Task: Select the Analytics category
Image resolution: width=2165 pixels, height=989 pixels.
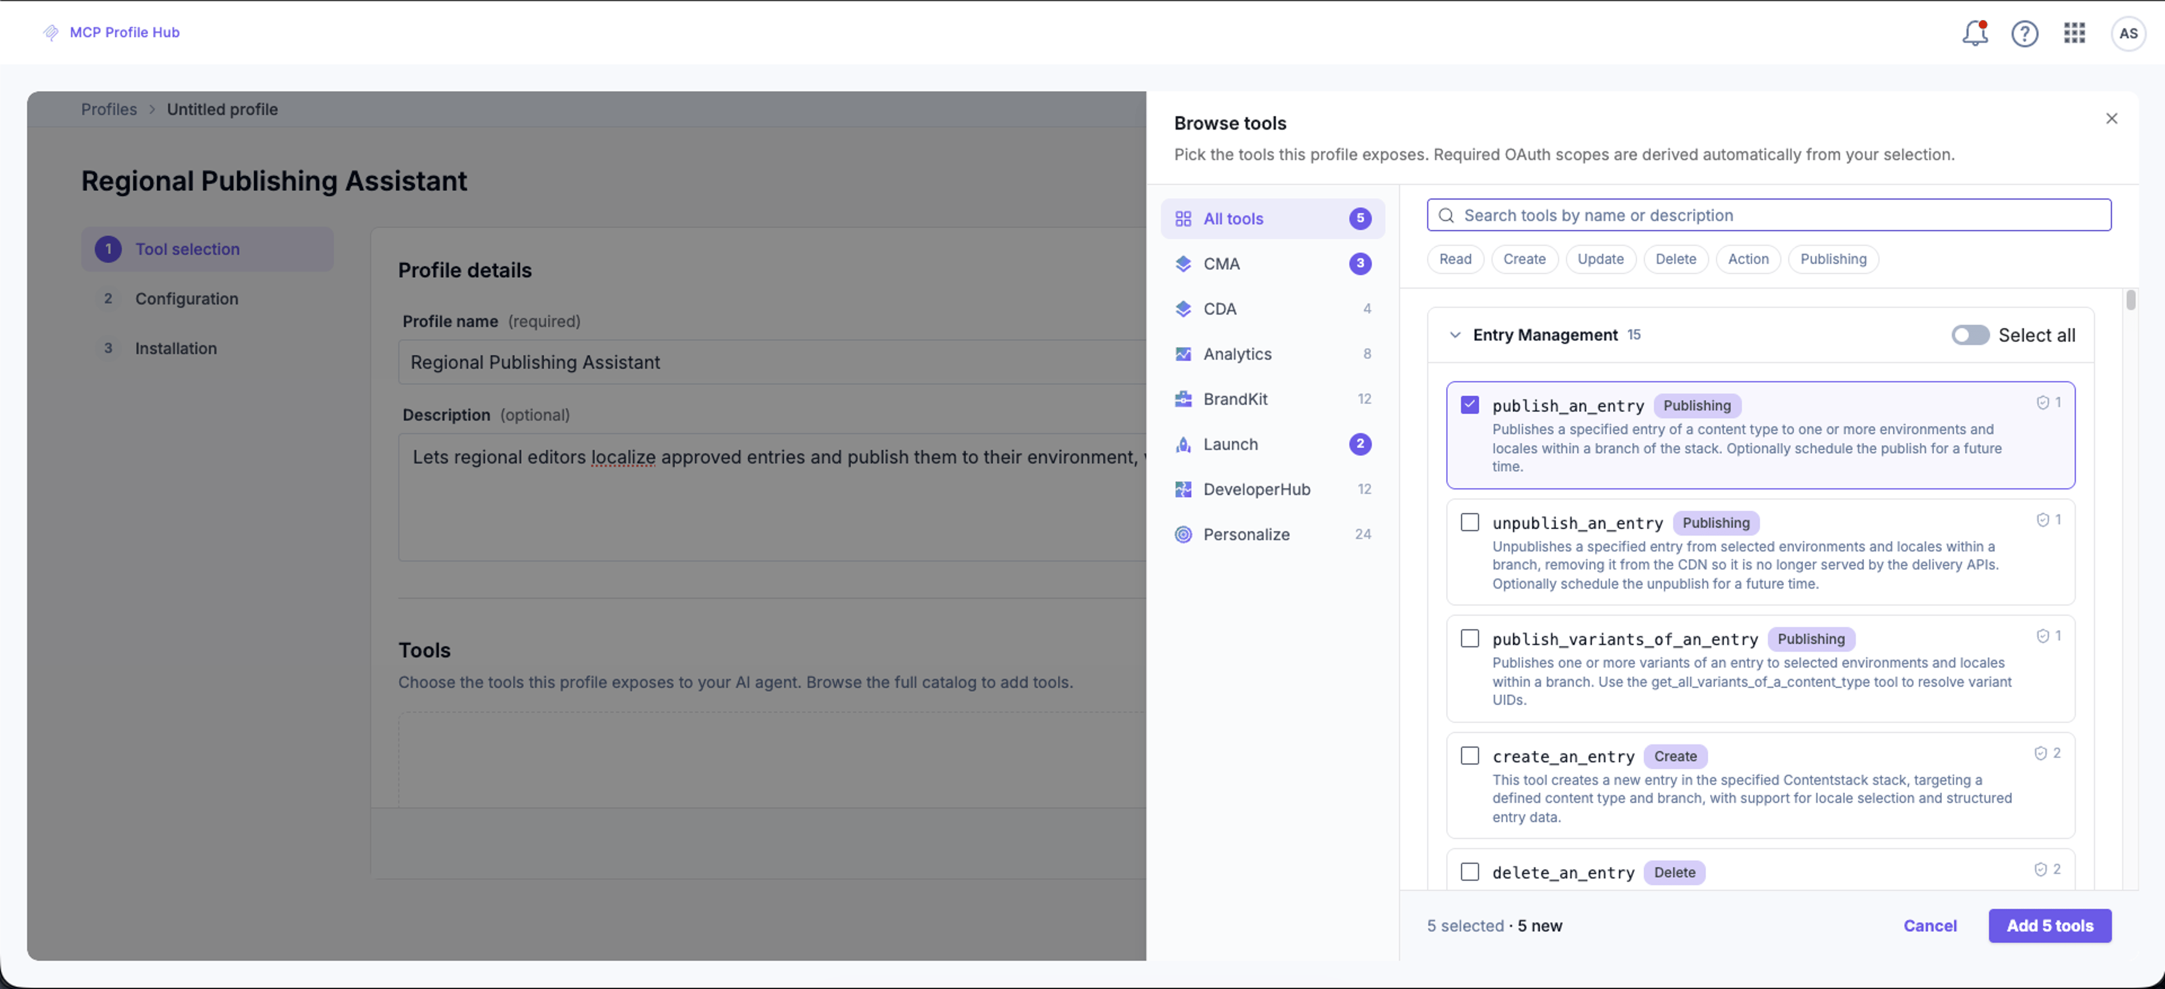Action: 1271,354
